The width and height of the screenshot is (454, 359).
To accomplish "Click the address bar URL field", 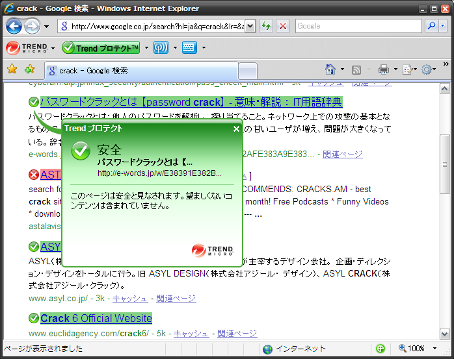I will pos(152,27).
